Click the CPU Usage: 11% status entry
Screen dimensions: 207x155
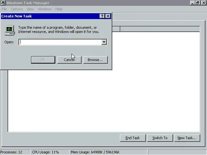50,152
